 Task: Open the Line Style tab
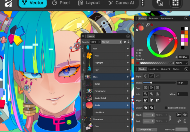point(153,69)
